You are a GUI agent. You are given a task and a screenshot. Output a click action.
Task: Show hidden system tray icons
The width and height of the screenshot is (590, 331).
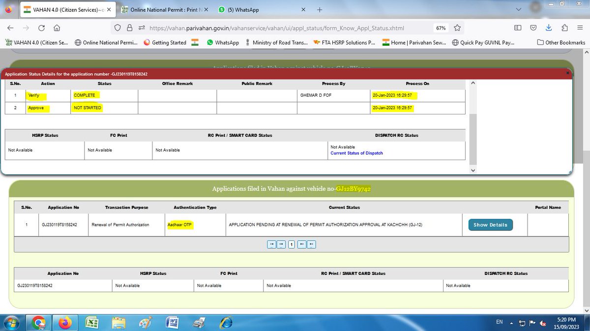pyautogui.click(x=512, y=323)
